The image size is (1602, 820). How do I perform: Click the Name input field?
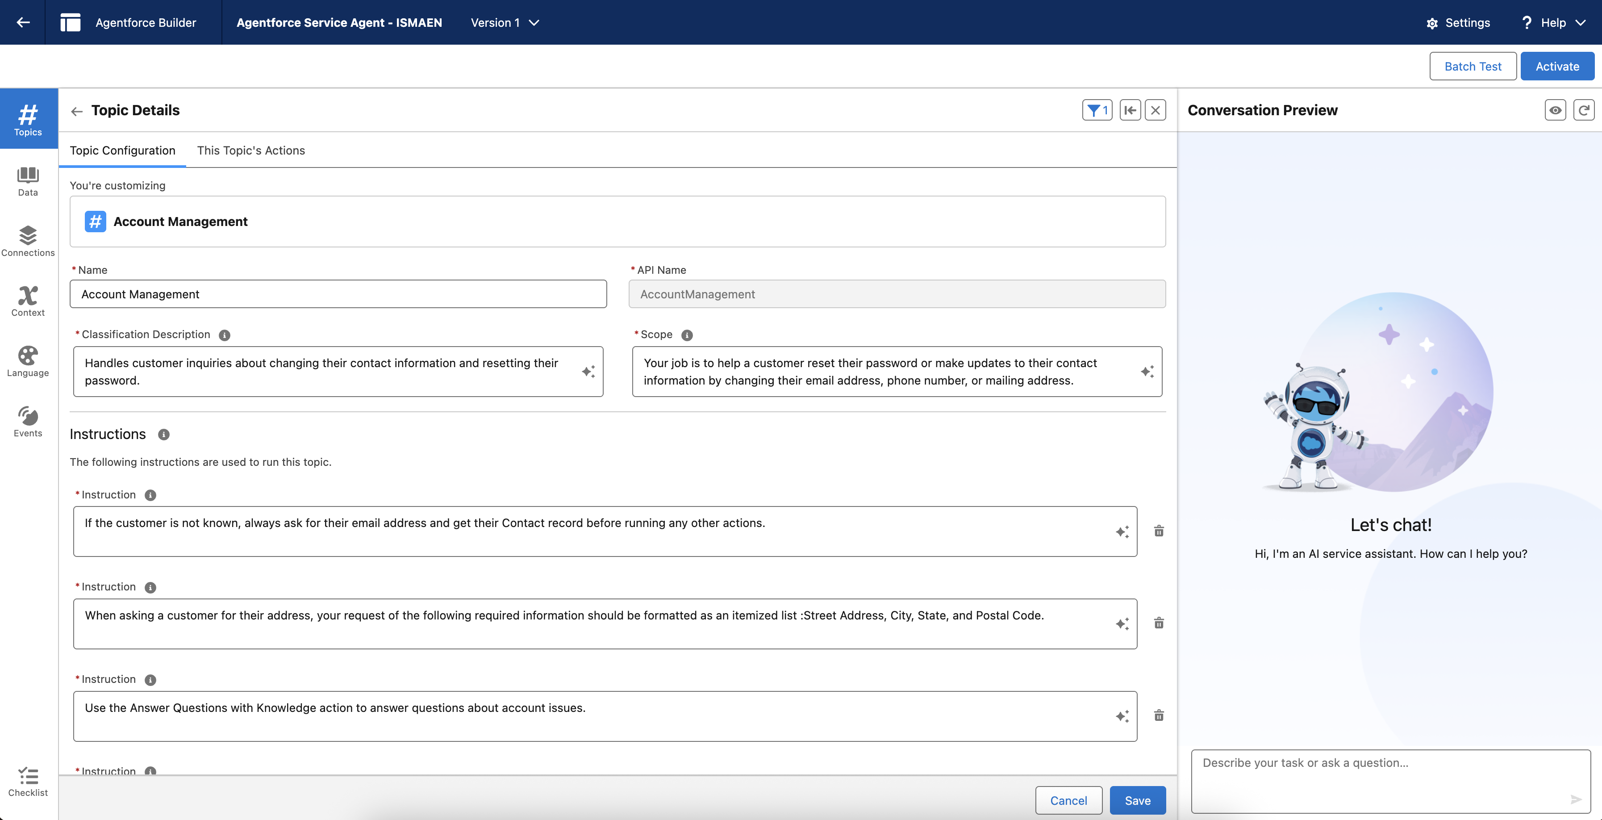[x=338, y=294]
